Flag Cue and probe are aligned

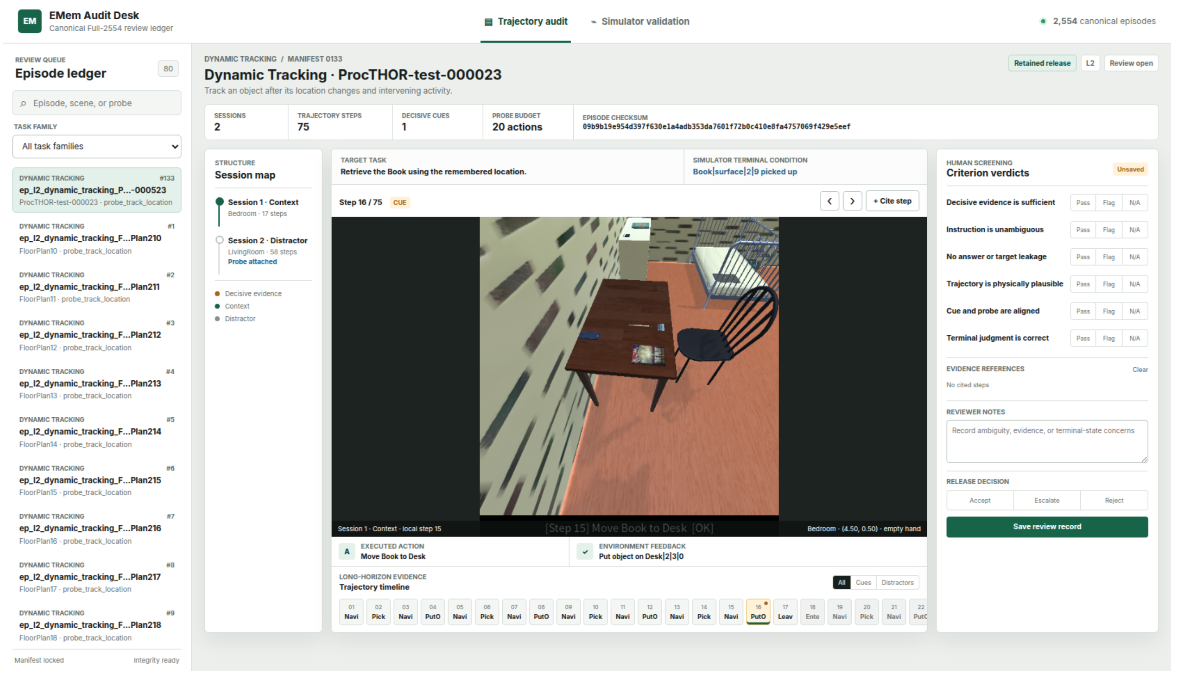[x=1109, y=311]
